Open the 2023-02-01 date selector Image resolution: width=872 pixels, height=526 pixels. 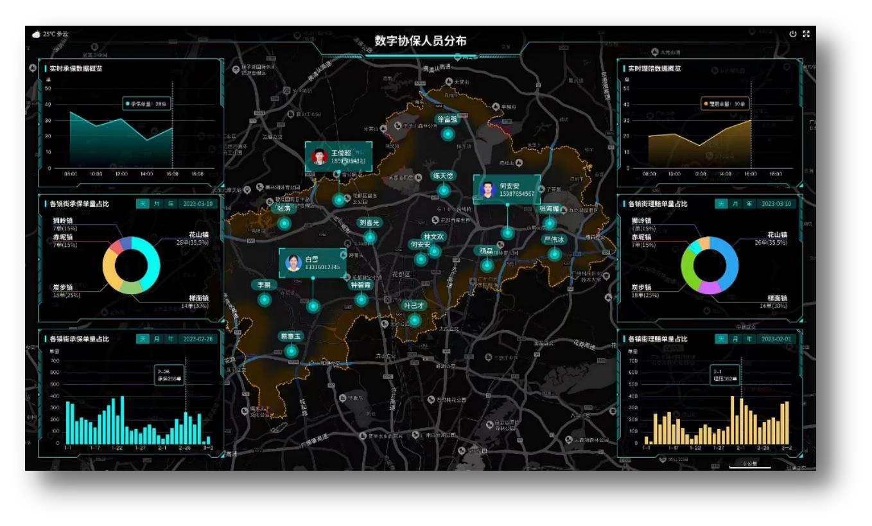pyautogui.click(x=778, y=339)
